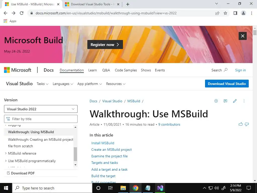Open Documentation nav item
The height and width of the screenshot is (193, 257).
(x=72, y=70)
